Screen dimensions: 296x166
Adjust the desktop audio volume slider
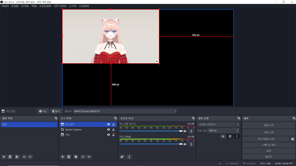(x=151, y=131)
